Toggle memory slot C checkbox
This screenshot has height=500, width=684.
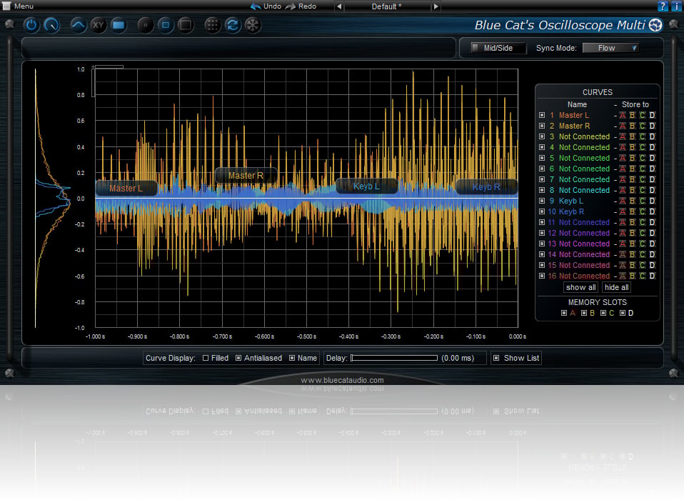pyautogui.click(x=603, y=313)
